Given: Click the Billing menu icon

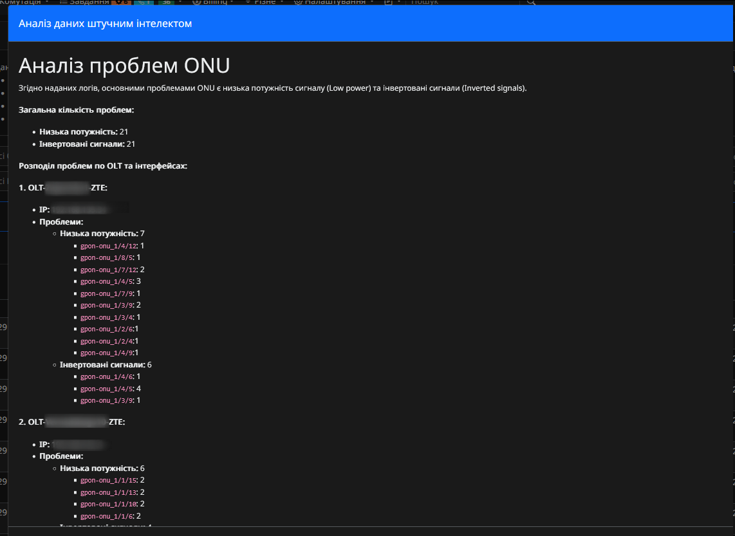Looking at the screenshot, I should coord(196,3).
